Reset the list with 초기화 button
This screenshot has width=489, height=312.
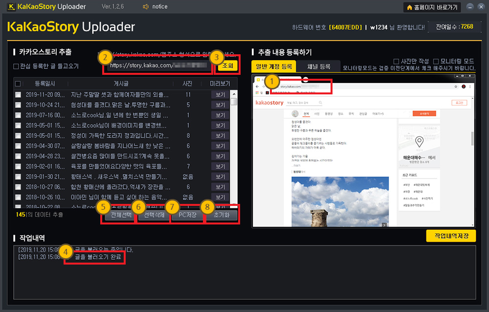coord(222,215)
